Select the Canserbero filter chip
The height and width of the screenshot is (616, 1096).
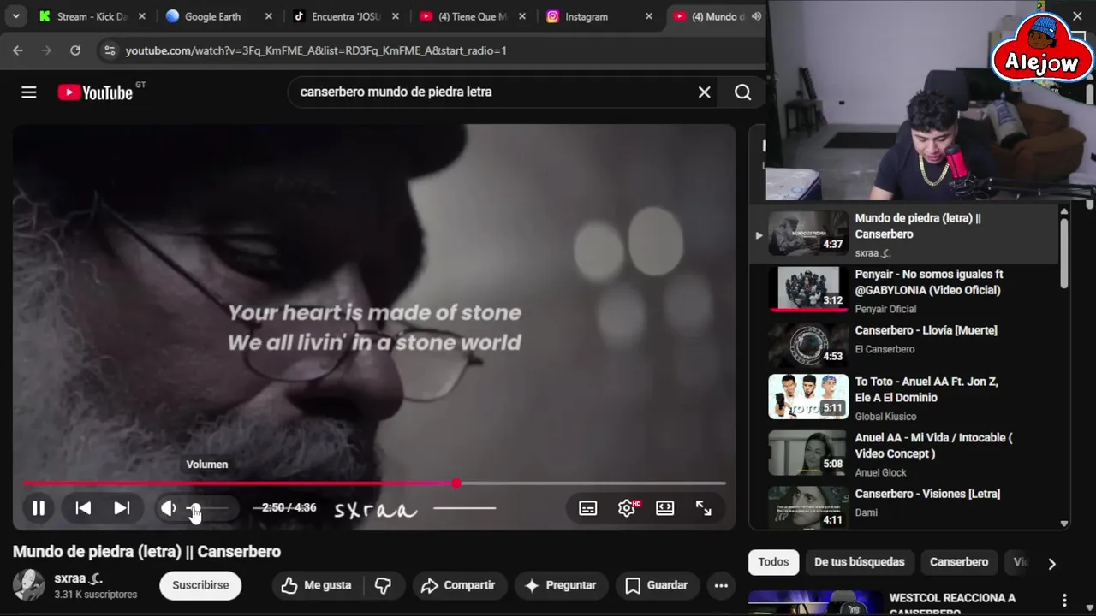(x=959, y=562)
